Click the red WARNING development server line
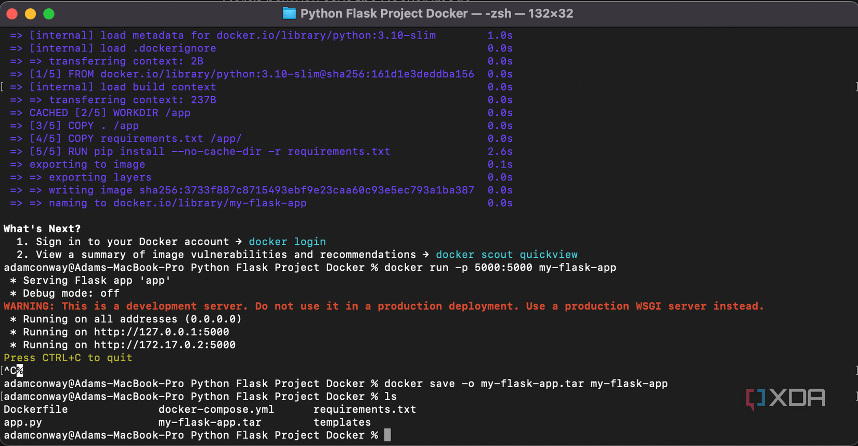This screenshot has height=446, width=858. coord(384,306)
